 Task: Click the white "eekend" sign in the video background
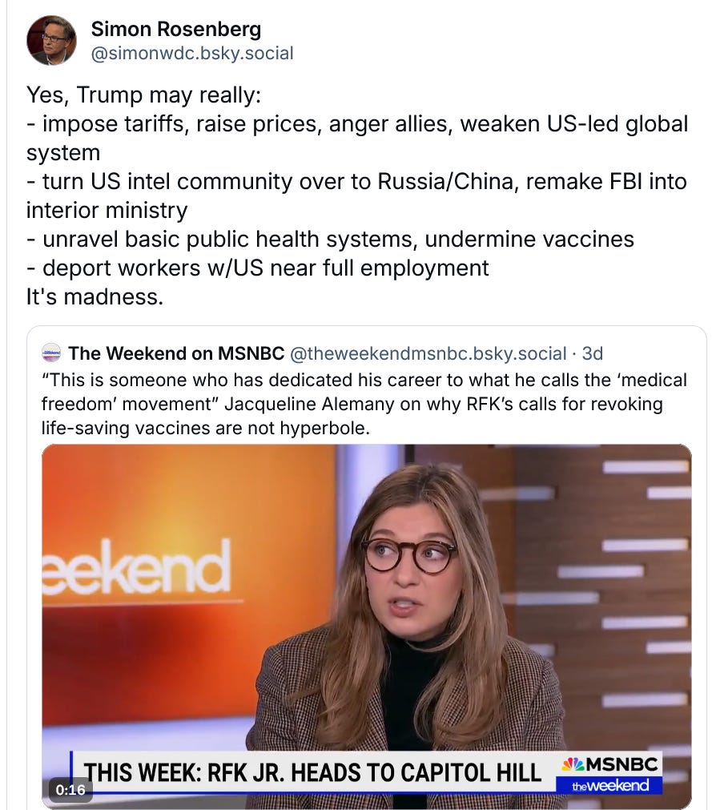[x=136, y=566]
